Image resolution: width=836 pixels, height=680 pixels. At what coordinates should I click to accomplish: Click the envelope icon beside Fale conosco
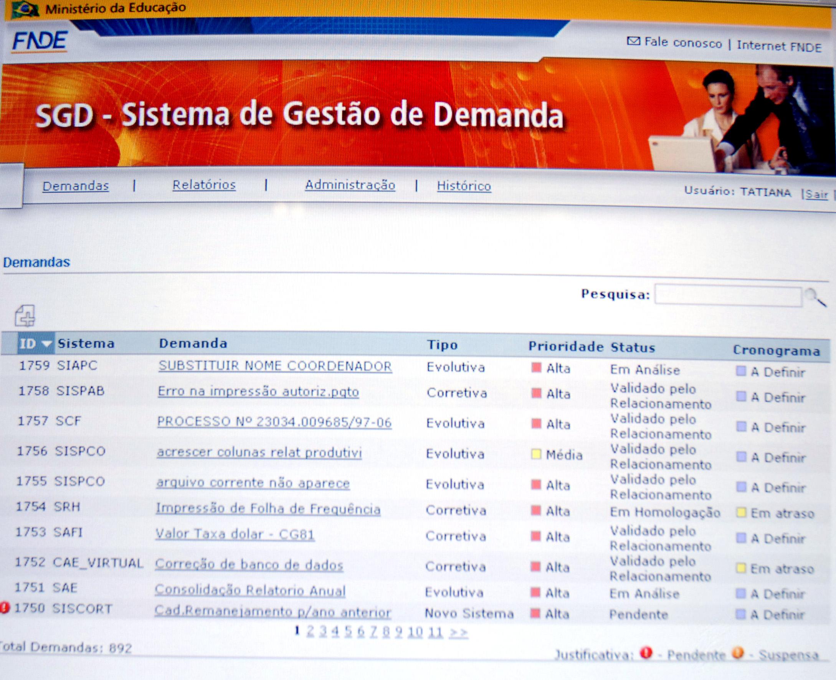(x=633, y=41)
